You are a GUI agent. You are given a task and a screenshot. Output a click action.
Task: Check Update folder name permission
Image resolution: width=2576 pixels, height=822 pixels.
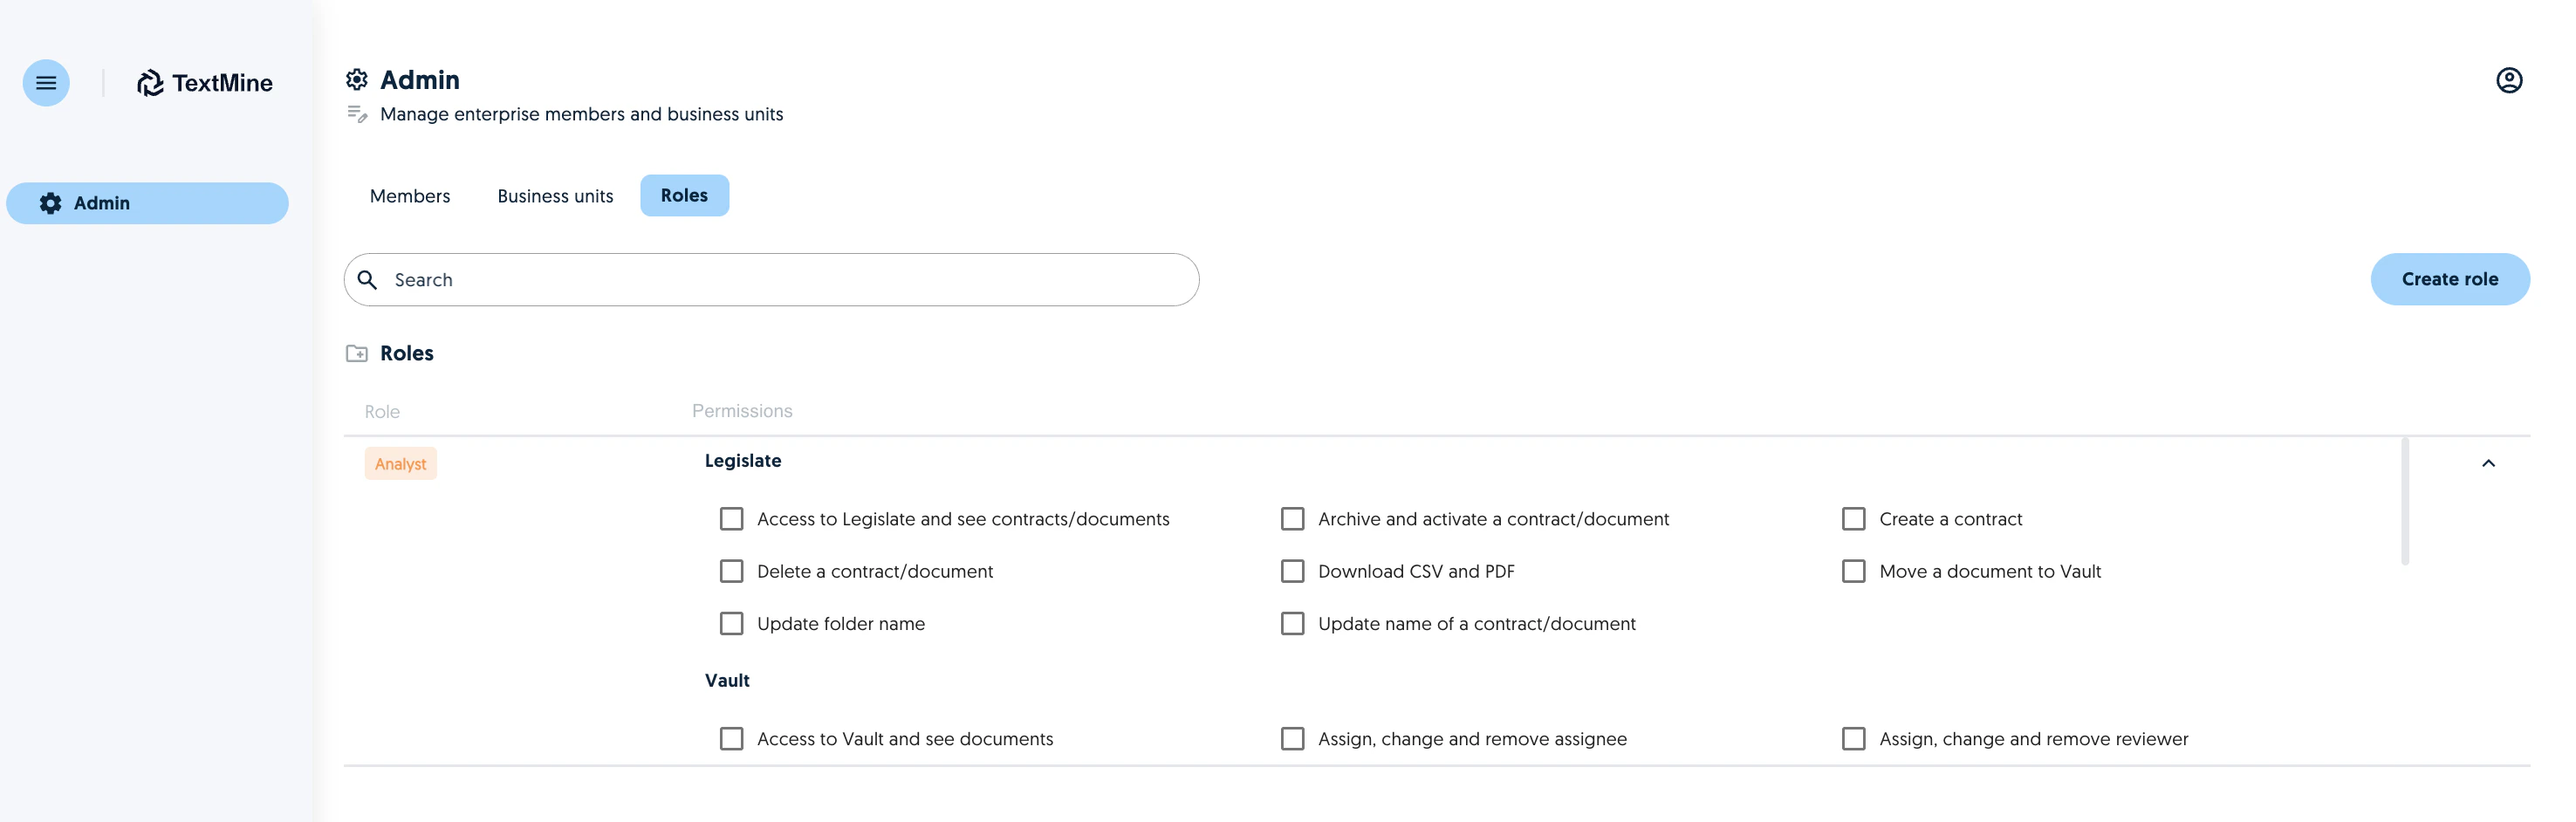coord(731,624)
